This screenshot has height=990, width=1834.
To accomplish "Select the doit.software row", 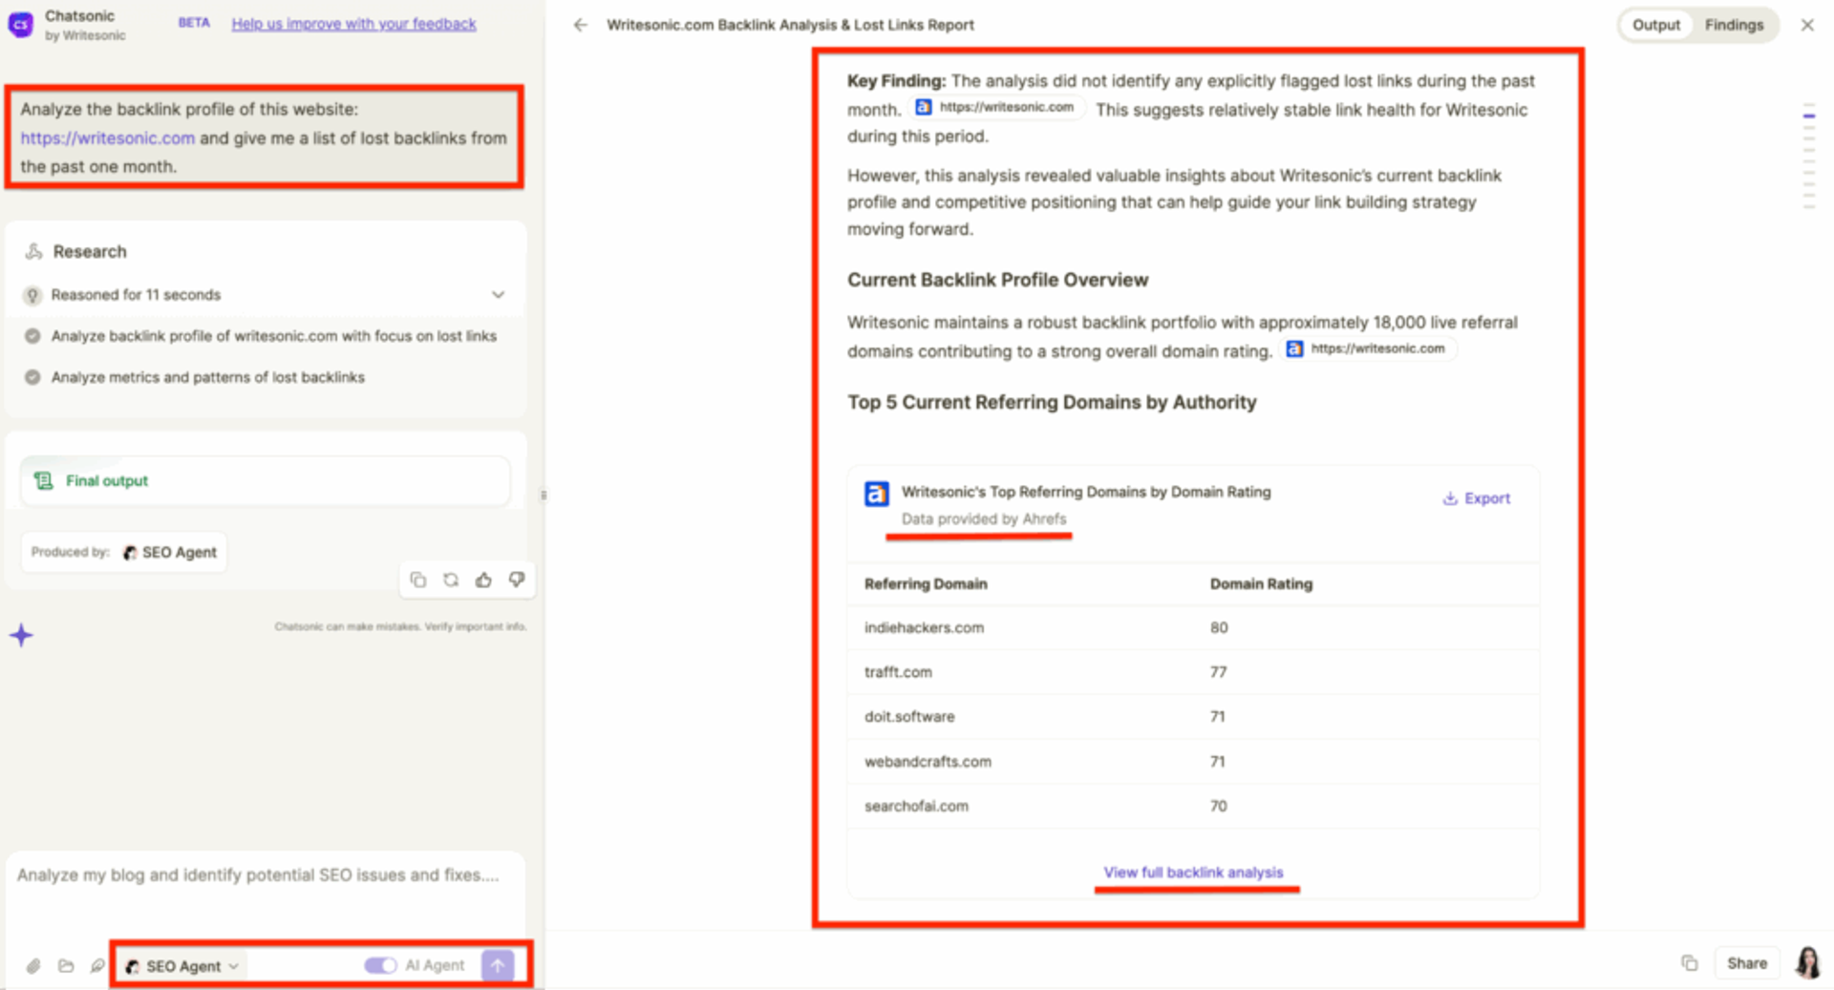I will pyautogui.click(x=1193, y=717).
